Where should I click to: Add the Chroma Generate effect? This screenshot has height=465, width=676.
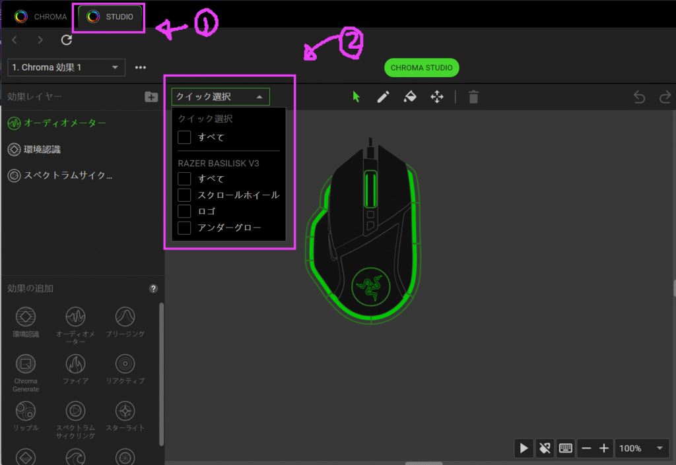pyautogui.click(x=26, y=373)
